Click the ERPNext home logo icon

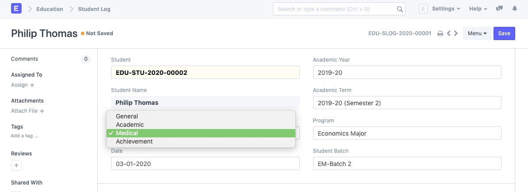[x=16, y=9]
